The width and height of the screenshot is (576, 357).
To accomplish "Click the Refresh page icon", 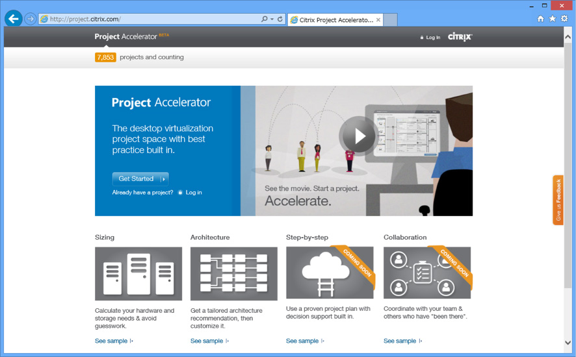I will click(280, 19).
